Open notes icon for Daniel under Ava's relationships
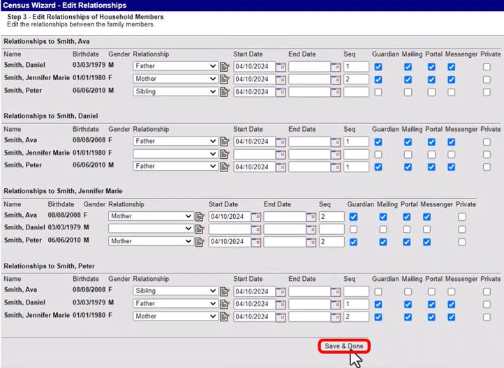 (x=224, y=67)
